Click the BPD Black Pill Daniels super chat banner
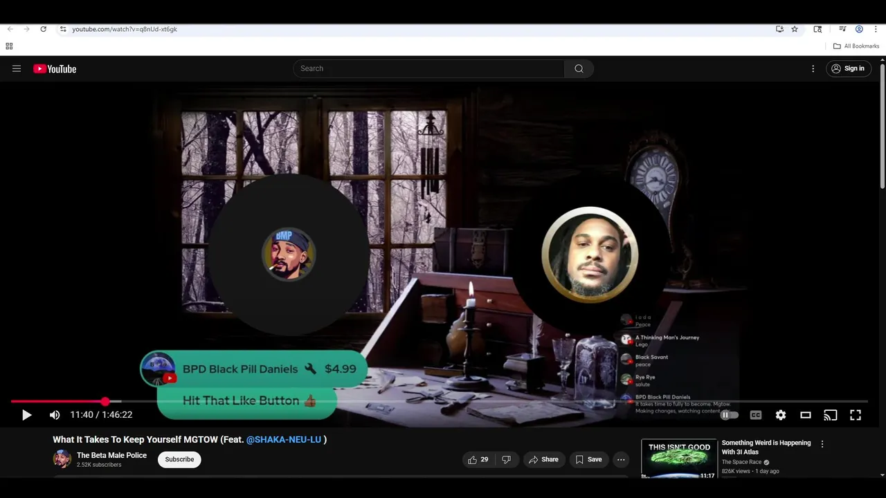This screenshot has height=498, width=886. [x=253, y=369]
